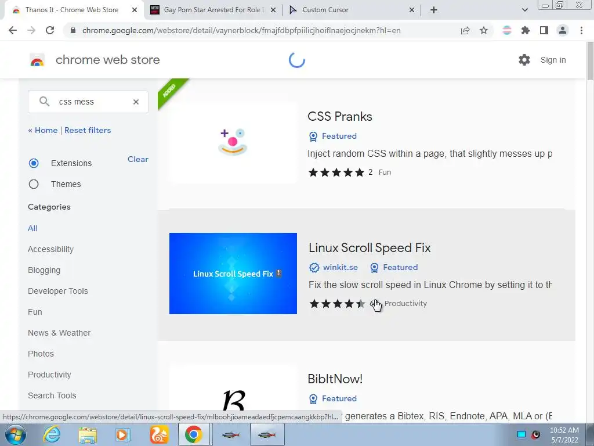Choose the Search Tools category
594x446 pixels.
click(52, 395)
